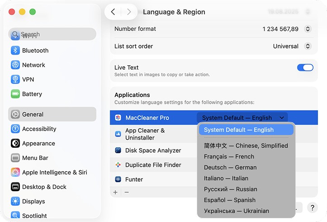This screenshot has height=222, width=327.
Task: Choose Українська — Ukrainian language
Action: tap(246, 211)
